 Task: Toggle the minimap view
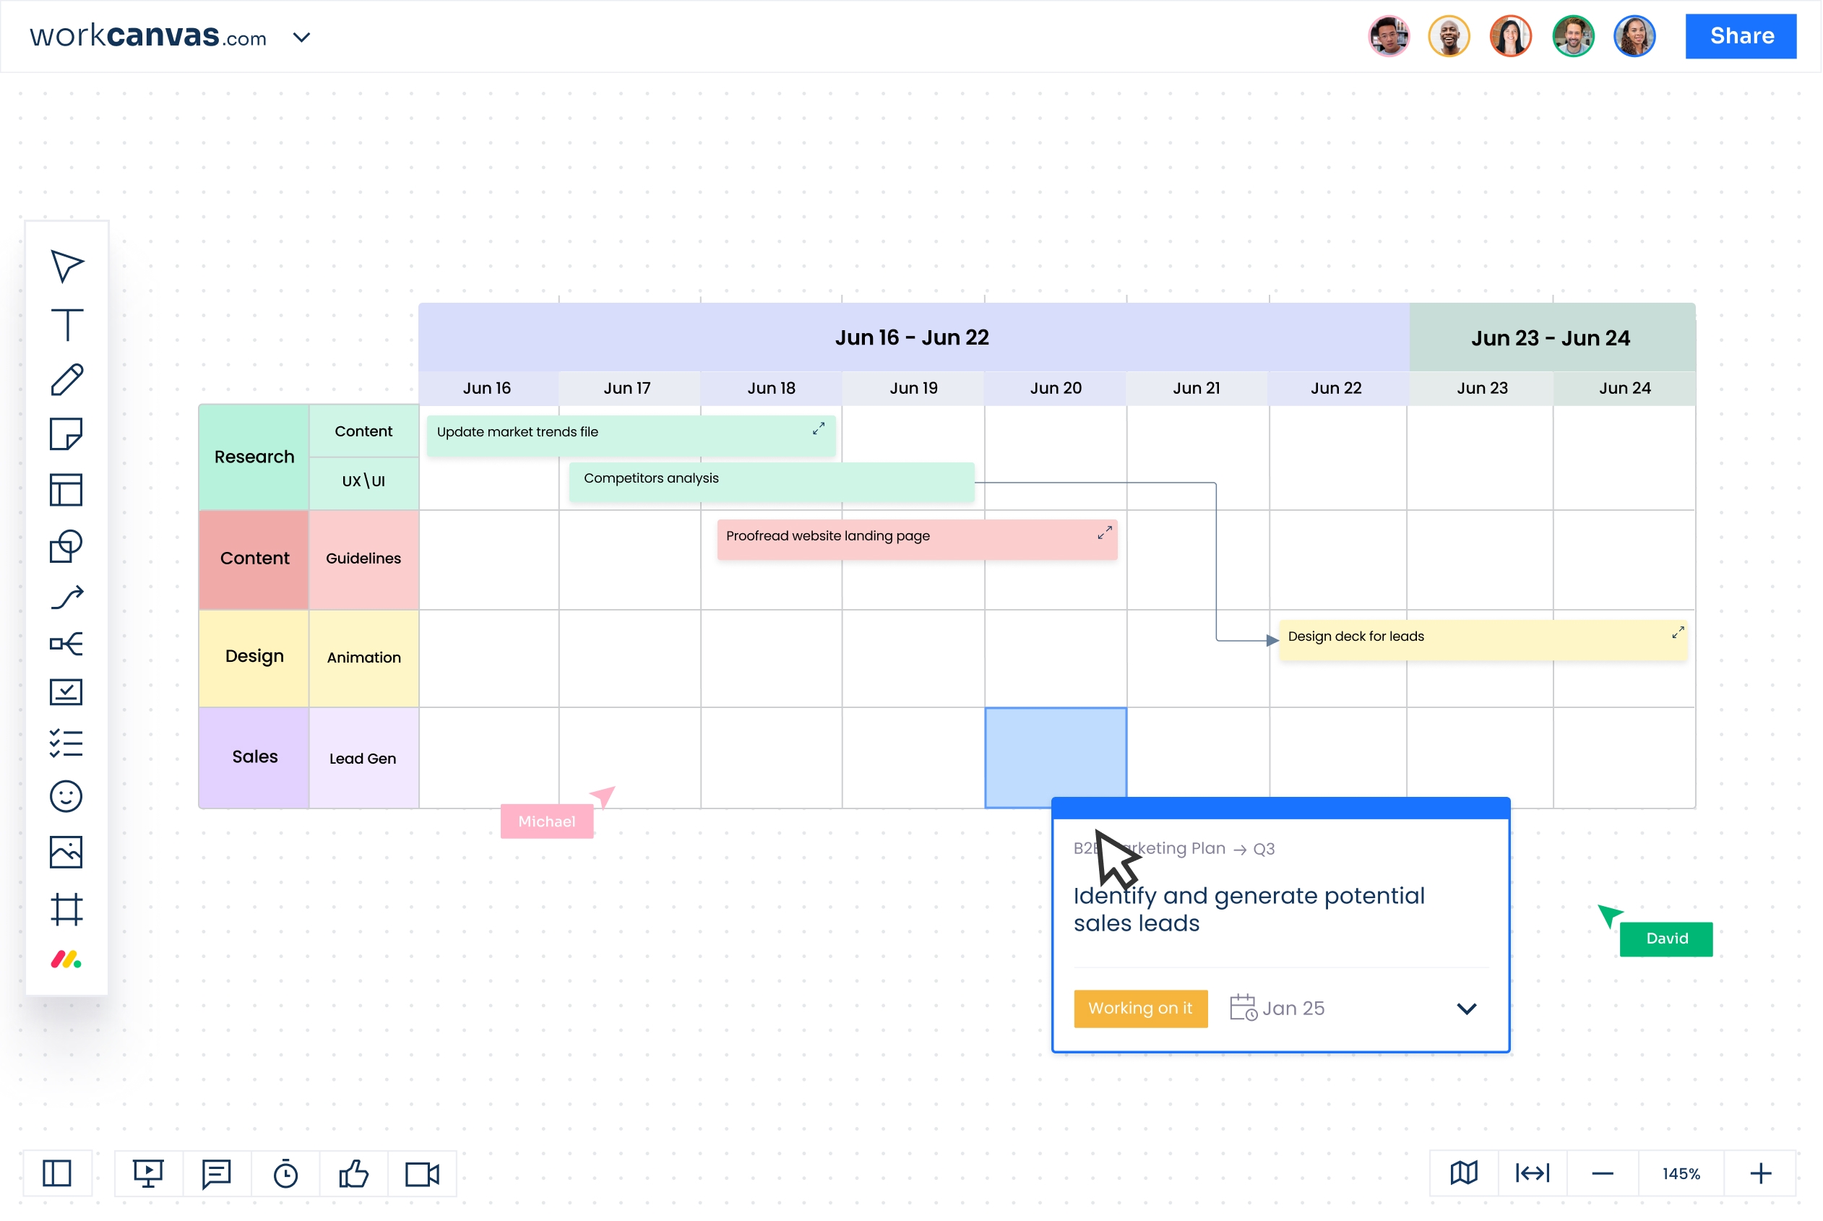point(1464,1173)
